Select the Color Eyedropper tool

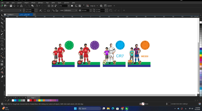click(x=2, y=69)
